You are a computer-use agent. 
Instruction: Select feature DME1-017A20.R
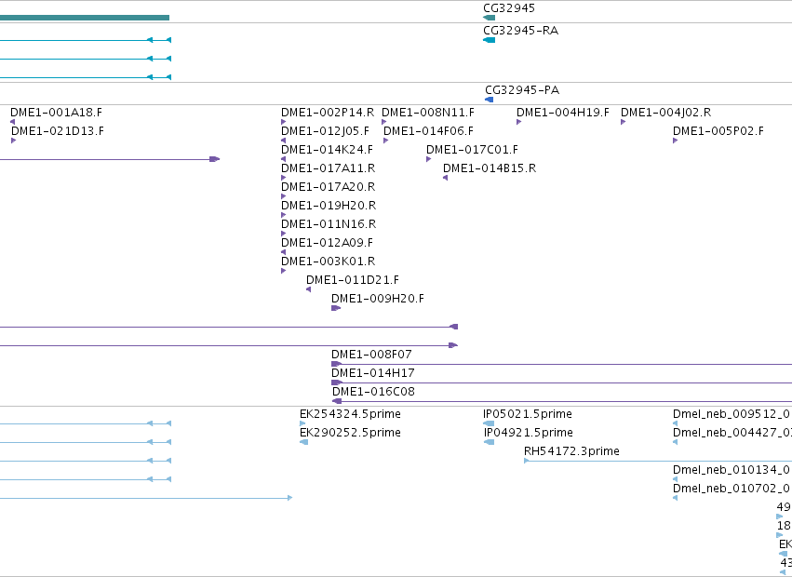coord(328,187)
